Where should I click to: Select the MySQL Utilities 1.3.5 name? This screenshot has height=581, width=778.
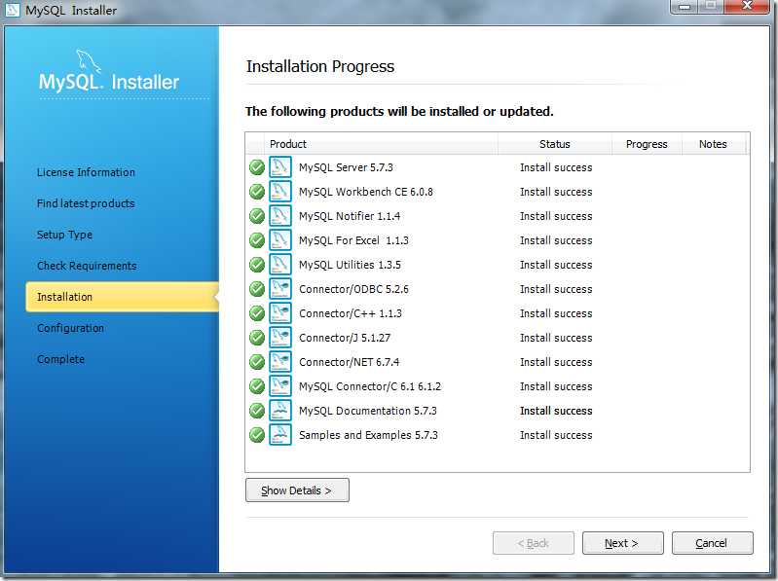[350, 265]
